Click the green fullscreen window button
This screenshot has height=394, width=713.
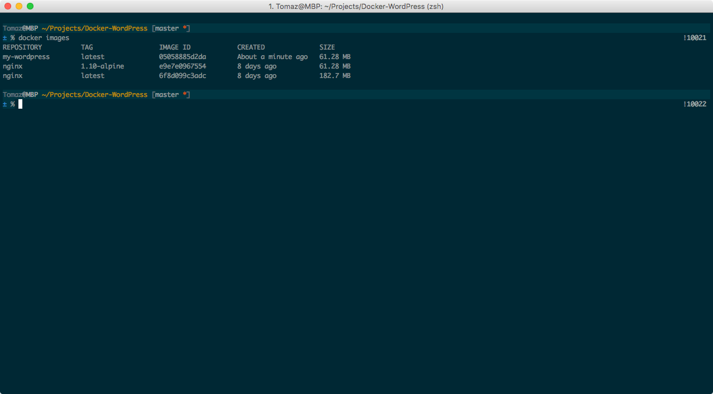[30, 6]
